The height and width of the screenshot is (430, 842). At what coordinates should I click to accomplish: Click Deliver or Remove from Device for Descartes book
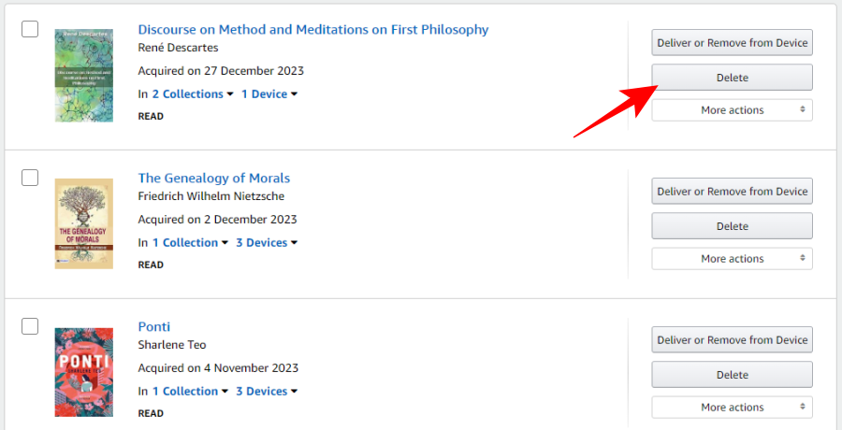point(732,43)
